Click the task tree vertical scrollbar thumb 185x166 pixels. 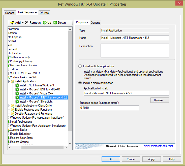tap(70, 78)
